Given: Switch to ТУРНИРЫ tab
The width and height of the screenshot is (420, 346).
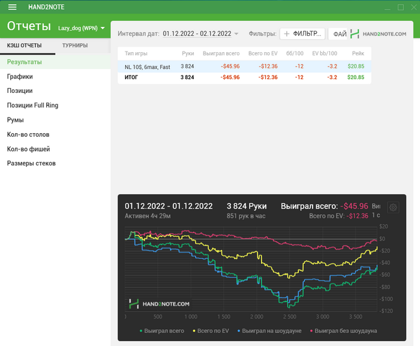Looking at the screenshot, I should point(75,46).
